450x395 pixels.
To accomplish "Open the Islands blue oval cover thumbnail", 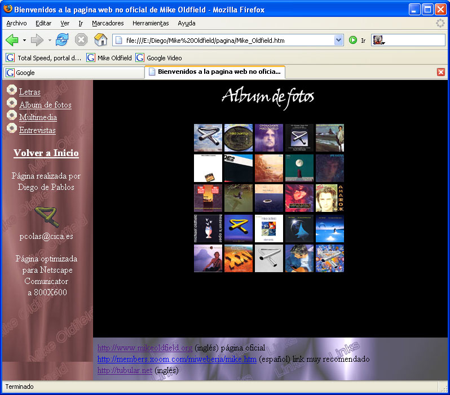I will pyautogui.click(x=269, y=198).
